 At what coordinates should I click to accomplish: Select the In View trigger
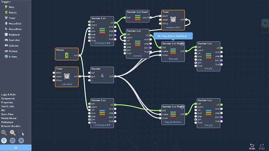11,57
